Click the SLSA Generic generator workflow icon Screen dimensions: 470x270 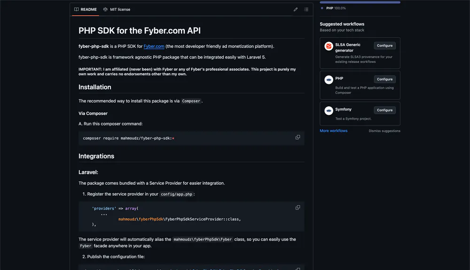329,46
